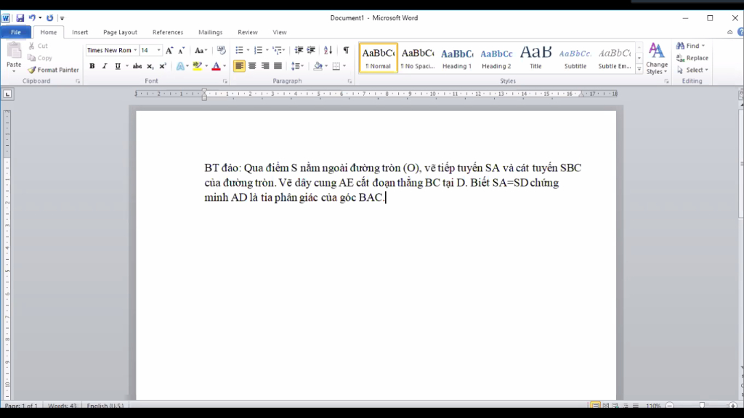Open the Find tool
Image resolution: width=744 pixels, height=418 pixels.
pyautogui.click(x=690, y=46)
